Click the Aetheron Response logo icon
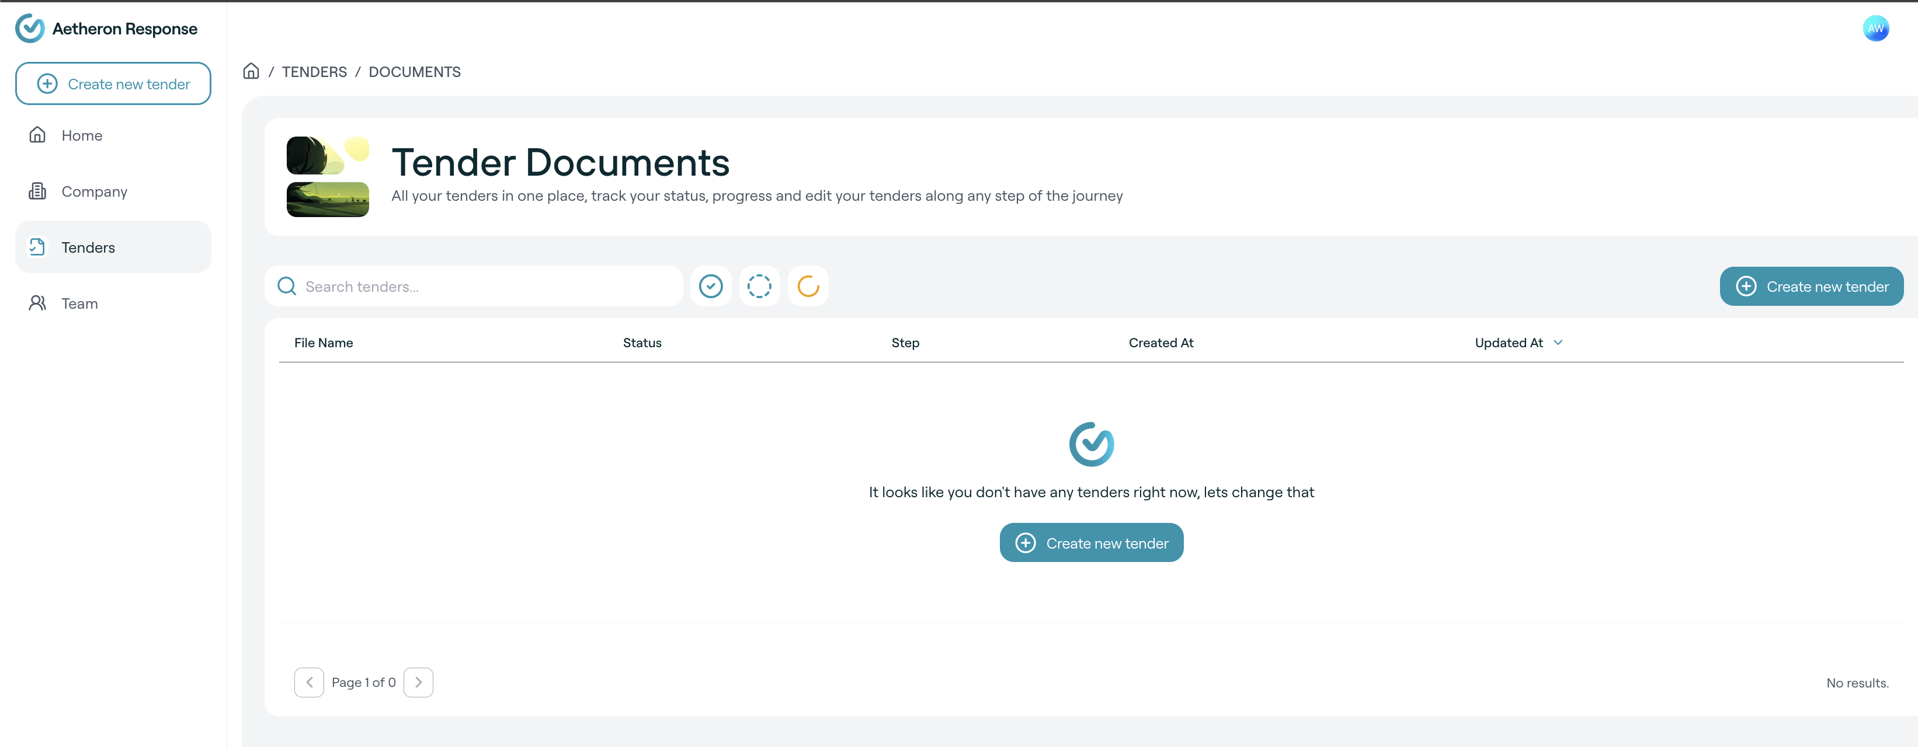 (x=30, y=28)
